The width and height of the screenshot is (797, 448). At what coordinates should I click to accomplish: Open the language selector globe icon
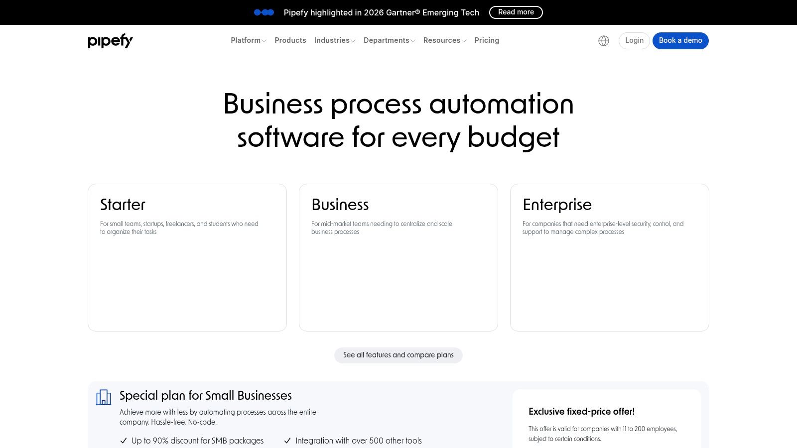603,40
